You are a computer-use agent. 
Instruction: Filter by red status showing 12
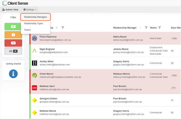[x=13, y=43]
